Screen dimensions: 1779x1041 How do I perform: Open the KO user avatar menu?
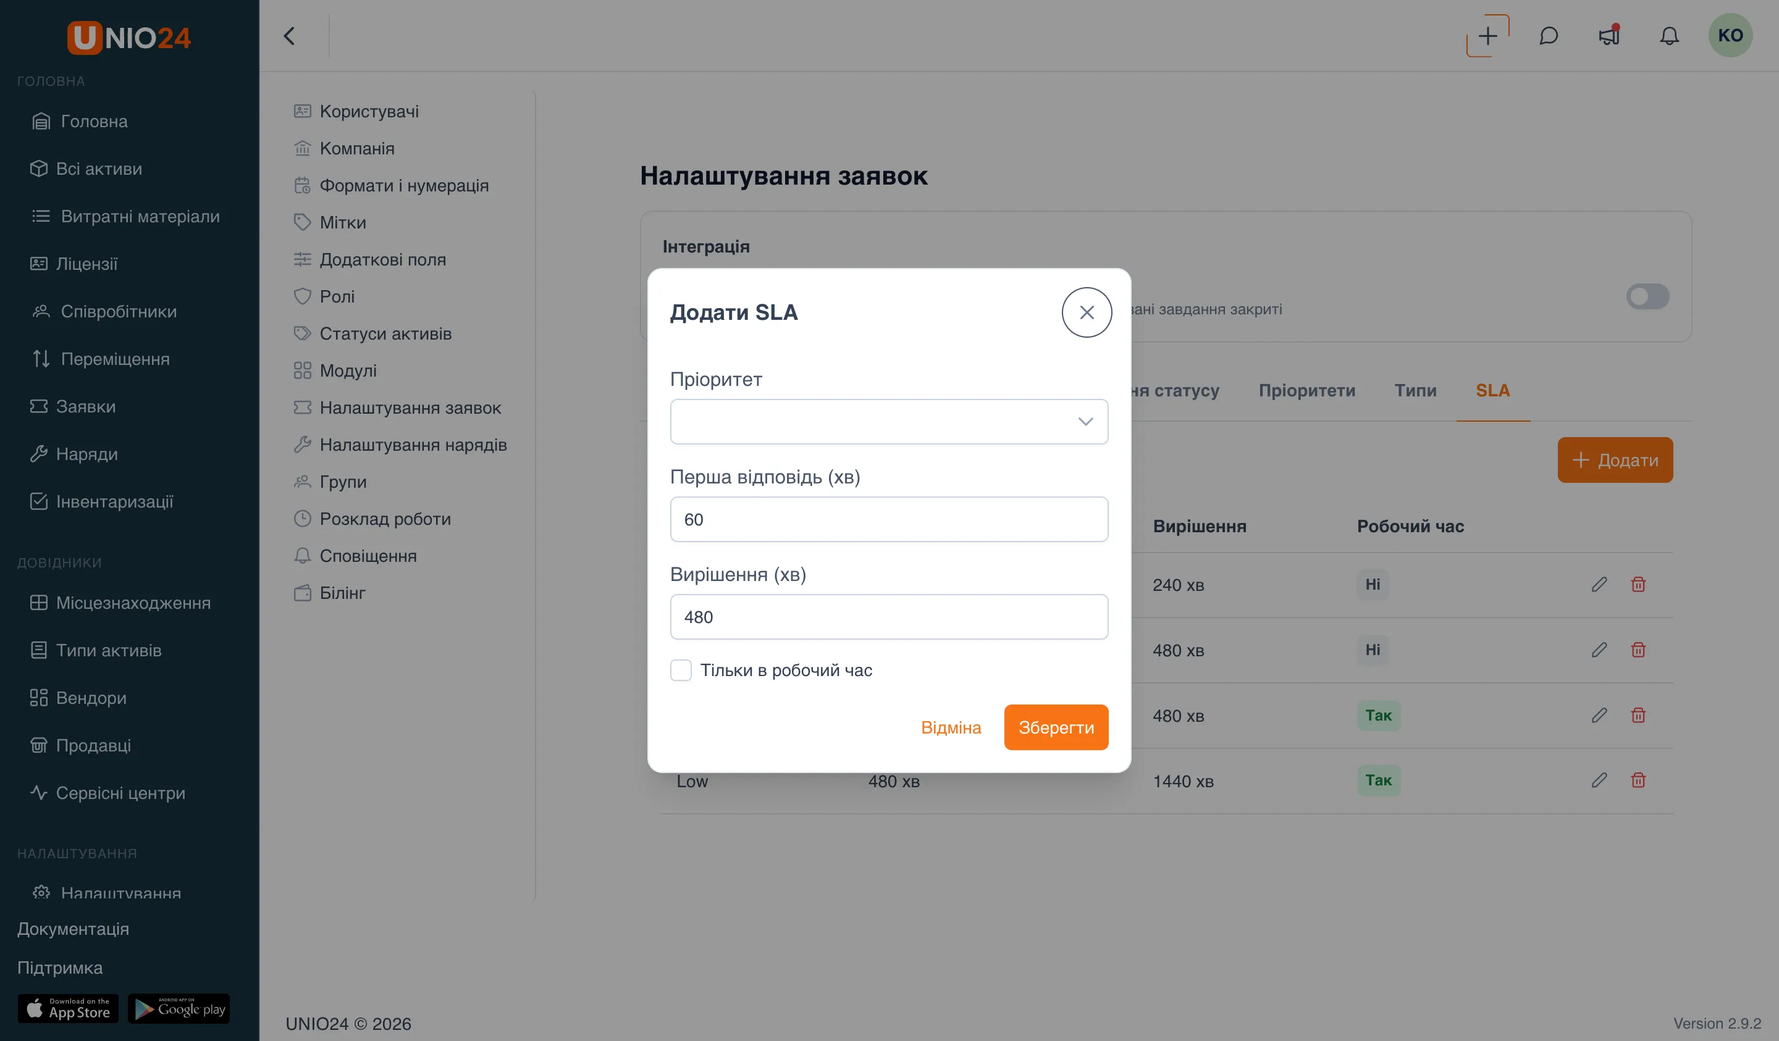[x=1730, y=35]
